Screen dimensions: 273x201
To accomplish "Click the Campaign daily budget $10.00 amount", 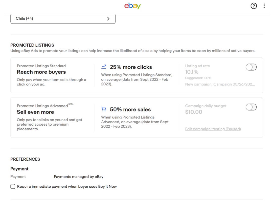I will coord(194,112).
